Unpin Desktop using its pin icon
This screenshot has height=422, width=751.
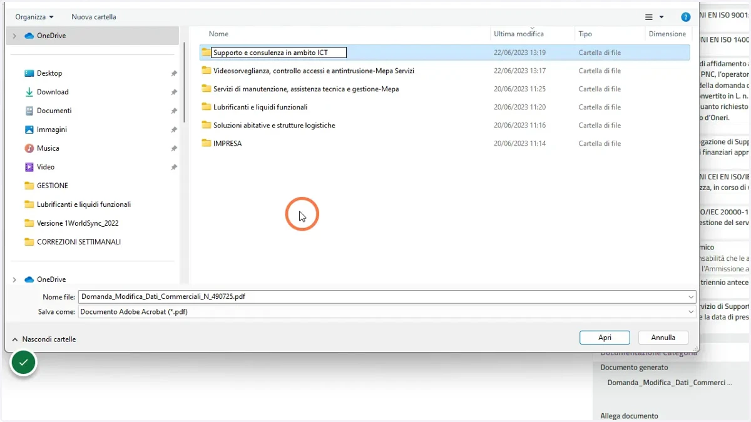point(174,73)
